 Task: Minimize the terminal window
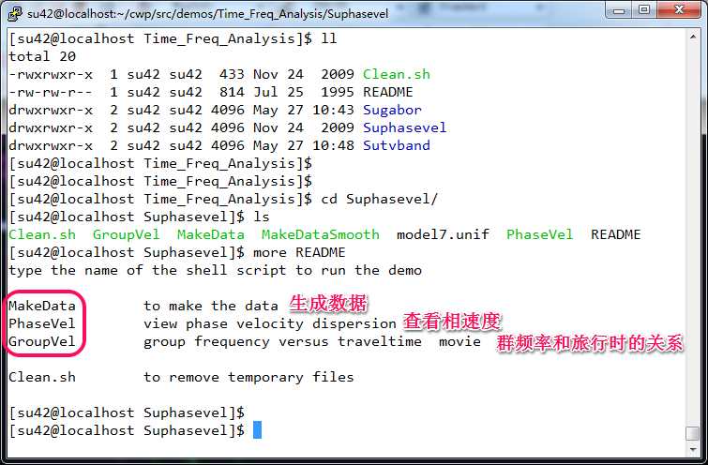point(619,10)
